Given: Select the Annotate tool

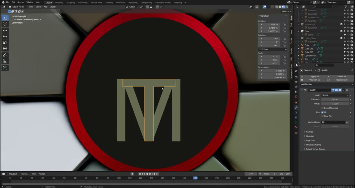Looking at the screenshot, I should [x=5, y=55].
